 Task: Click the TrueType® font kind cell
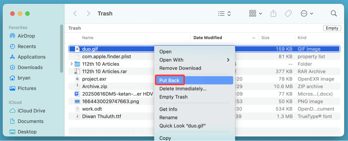[x=315, y=116]
